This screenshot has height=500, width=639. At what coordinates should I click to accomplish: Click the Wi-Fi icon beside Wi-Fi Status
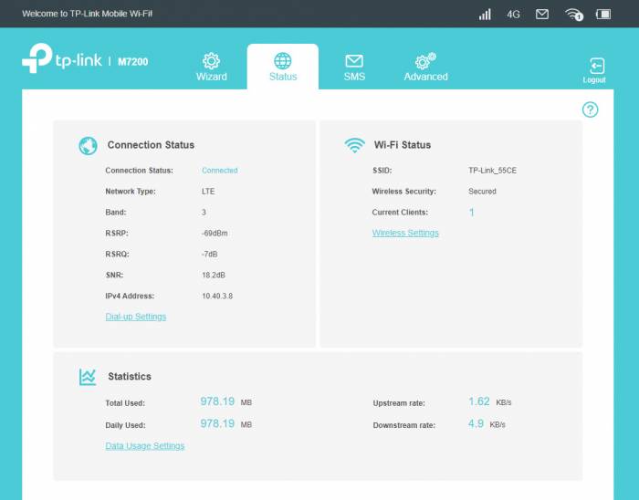354,145
